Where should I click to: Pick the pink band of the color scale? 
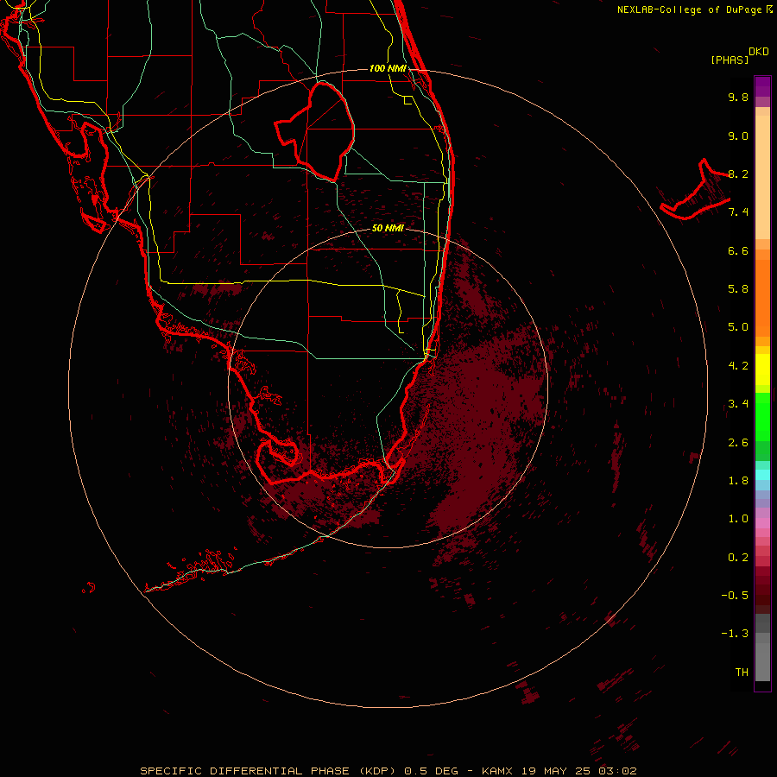[x=762, y=523]
